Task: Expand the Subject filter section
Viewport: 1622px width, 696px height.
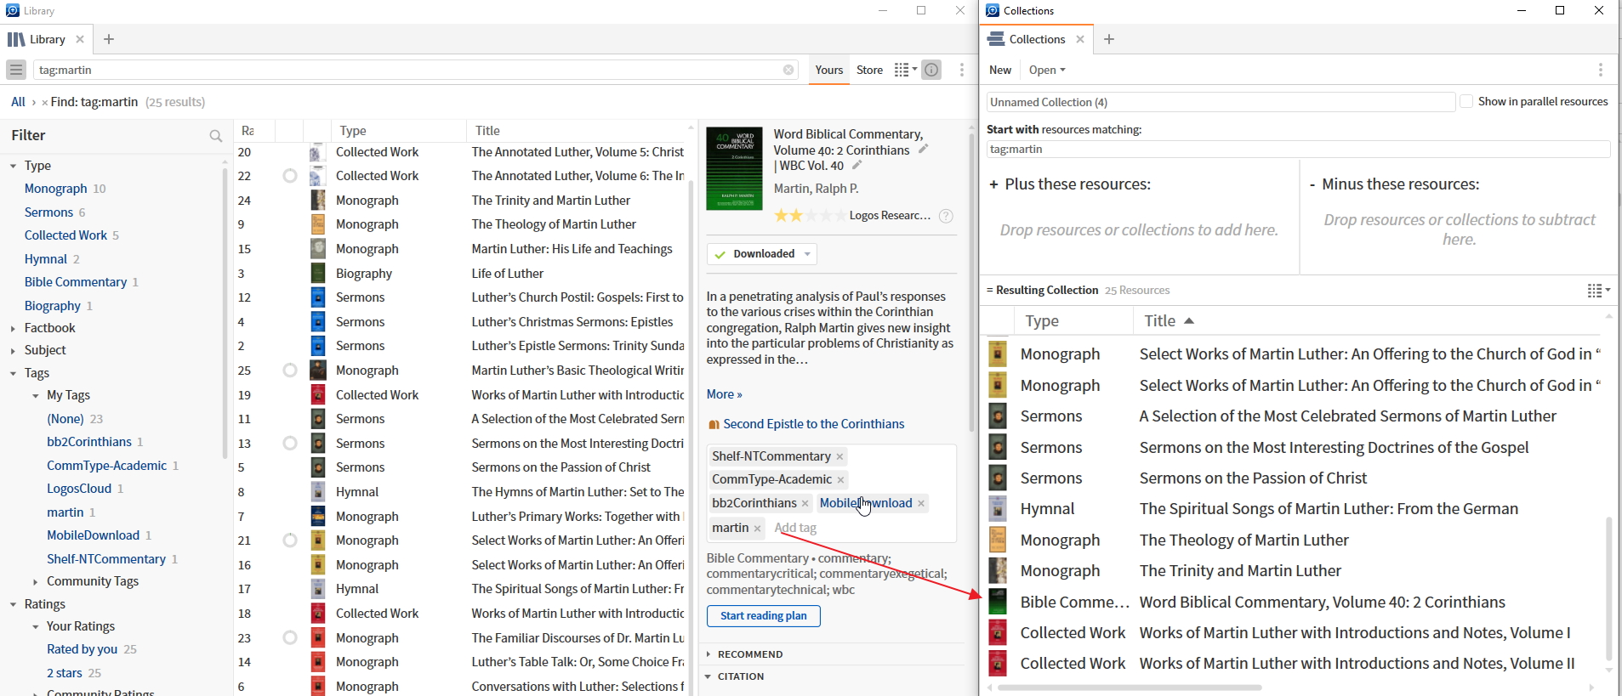Action: pyautogui.click(x=13, y=350)
